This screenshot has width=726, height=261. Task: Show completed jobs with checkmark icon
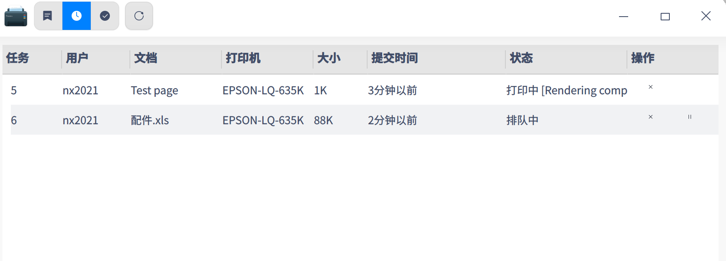click(x=105, y=16)
